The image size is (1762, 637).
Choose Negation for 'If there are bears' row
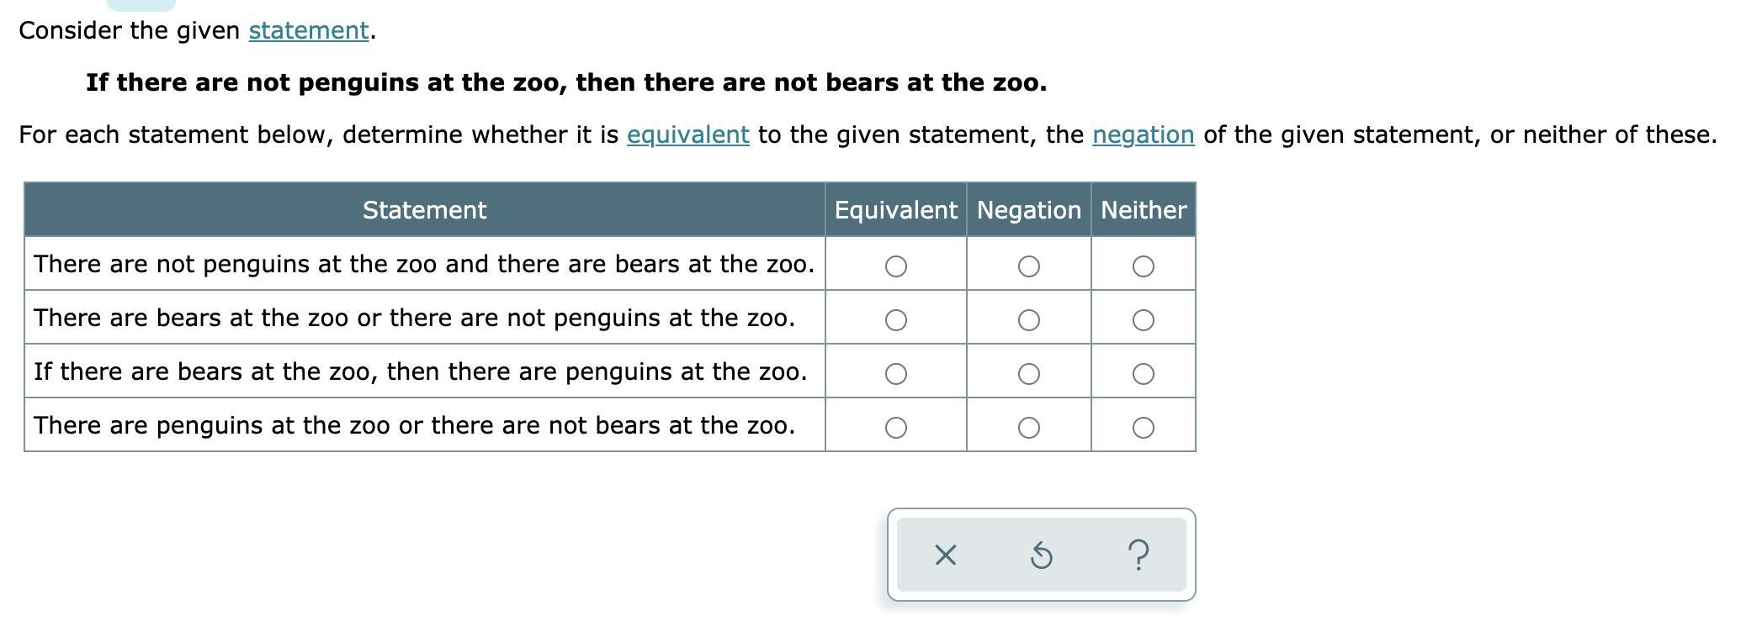[1028, 374]
